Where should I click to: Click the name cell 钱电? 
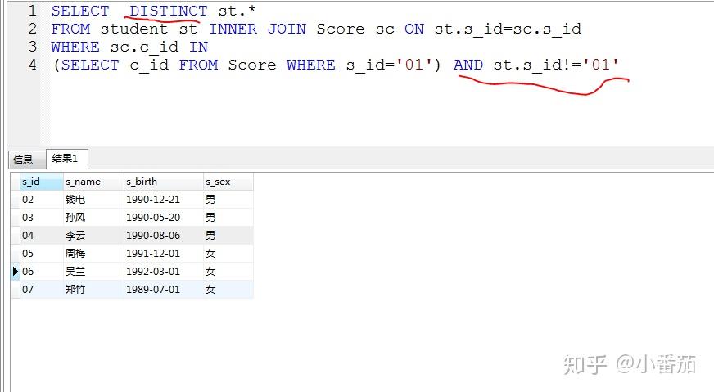[93, 200]
